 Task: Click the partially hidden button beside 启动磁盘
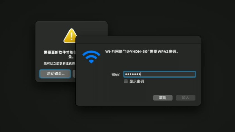(x=74, y=74)
